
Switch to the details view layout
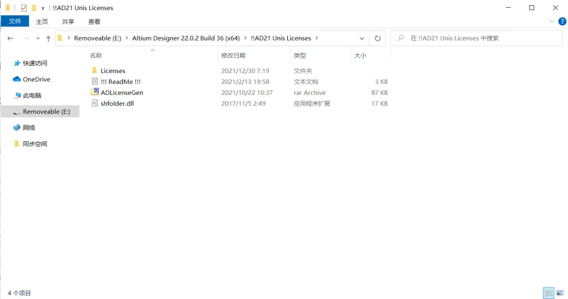pyautogui.click(x=549, y=293)
